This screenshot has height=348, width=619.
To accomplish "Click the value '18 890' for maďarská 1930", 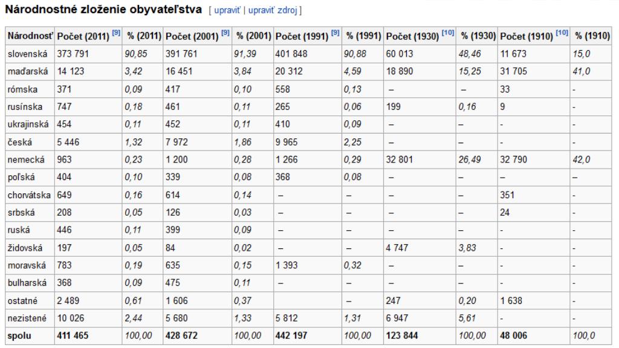I will (x=400, y=71).
